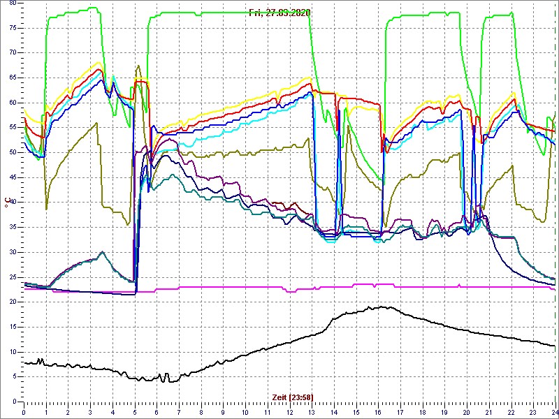
Task: Click the black curve near hour 1
Action: pyautogui.click(x=46, y=363)
